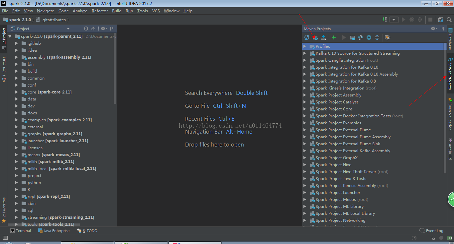Open the Build menu

117,11
